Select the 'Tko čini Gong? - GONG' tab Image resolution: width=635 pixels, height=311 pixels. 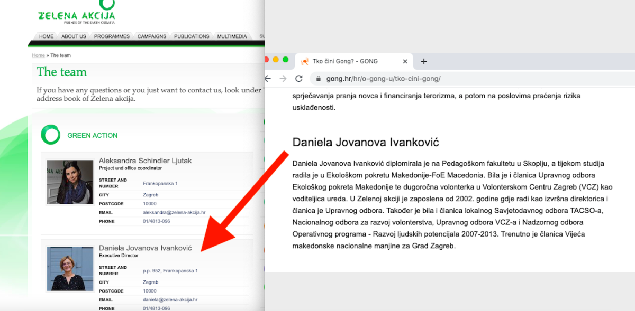(353, 61)
